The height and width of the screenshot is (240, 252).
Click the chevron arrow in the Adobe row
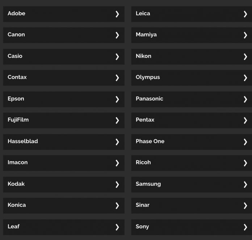pyautogui.click(x=117, y=14)
